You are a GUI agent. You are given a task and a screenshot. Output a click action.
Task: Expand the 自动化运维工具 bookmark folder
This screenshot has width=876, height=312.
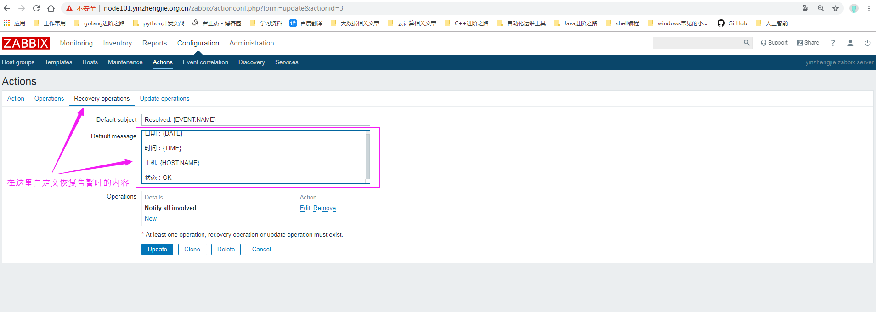point(521,23)
